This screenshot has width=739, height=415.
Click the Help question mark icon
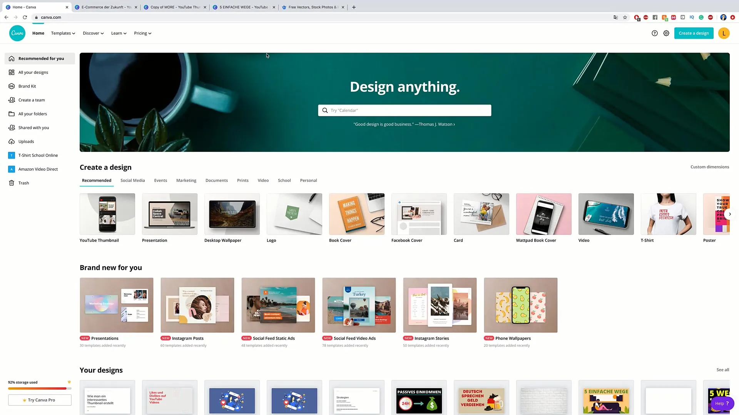tap(655, 33)
